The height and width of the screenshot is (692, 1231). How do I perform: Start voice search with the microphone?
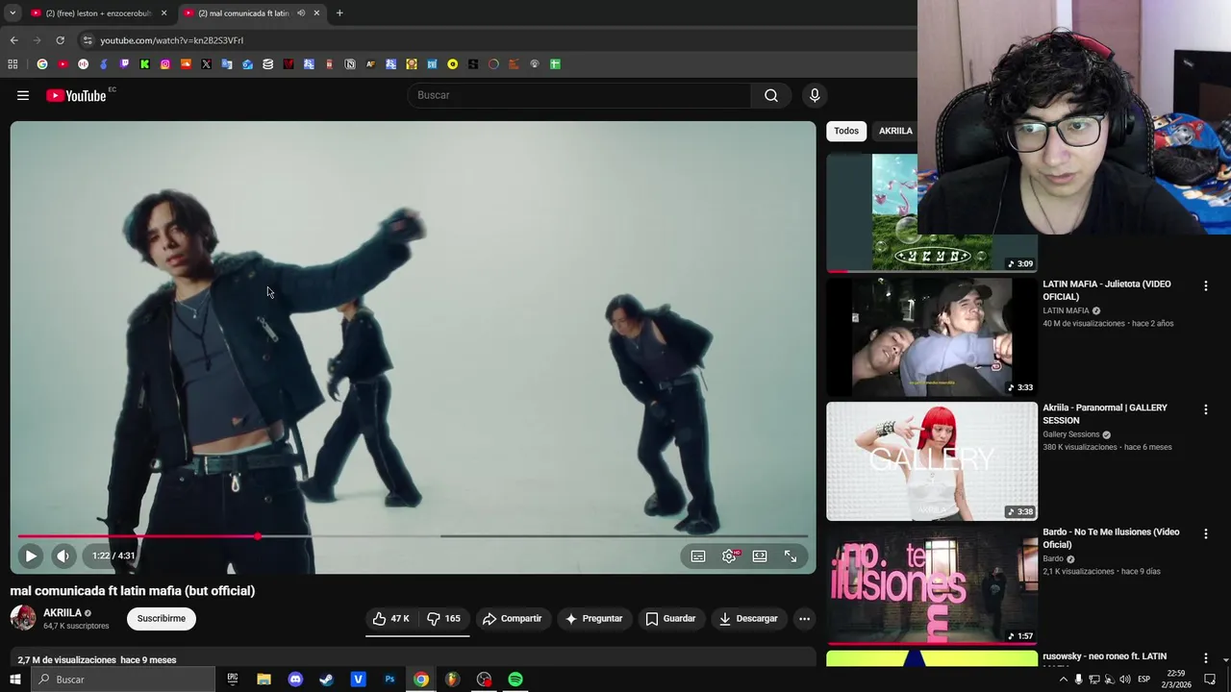click(815, 95)
